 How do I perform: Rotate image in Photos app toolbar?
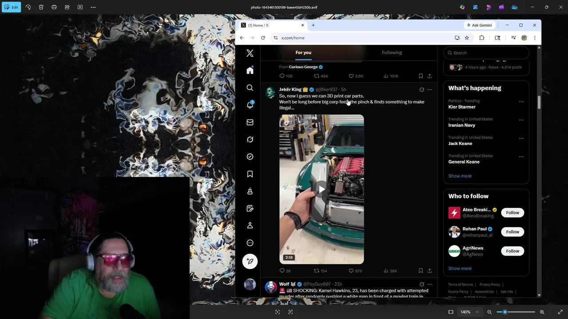point(28,7)
